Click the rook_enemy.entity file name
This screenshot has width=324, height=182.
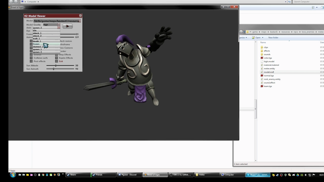[272, 79]
